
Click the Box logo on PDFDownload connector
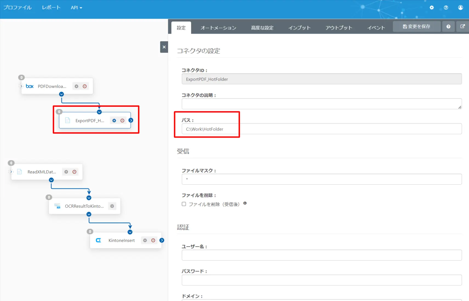pos(30,86)
